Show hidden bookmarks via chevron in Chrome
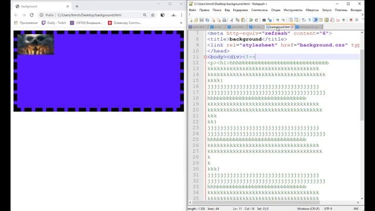 pyautogui.click(x=181, y=23)
